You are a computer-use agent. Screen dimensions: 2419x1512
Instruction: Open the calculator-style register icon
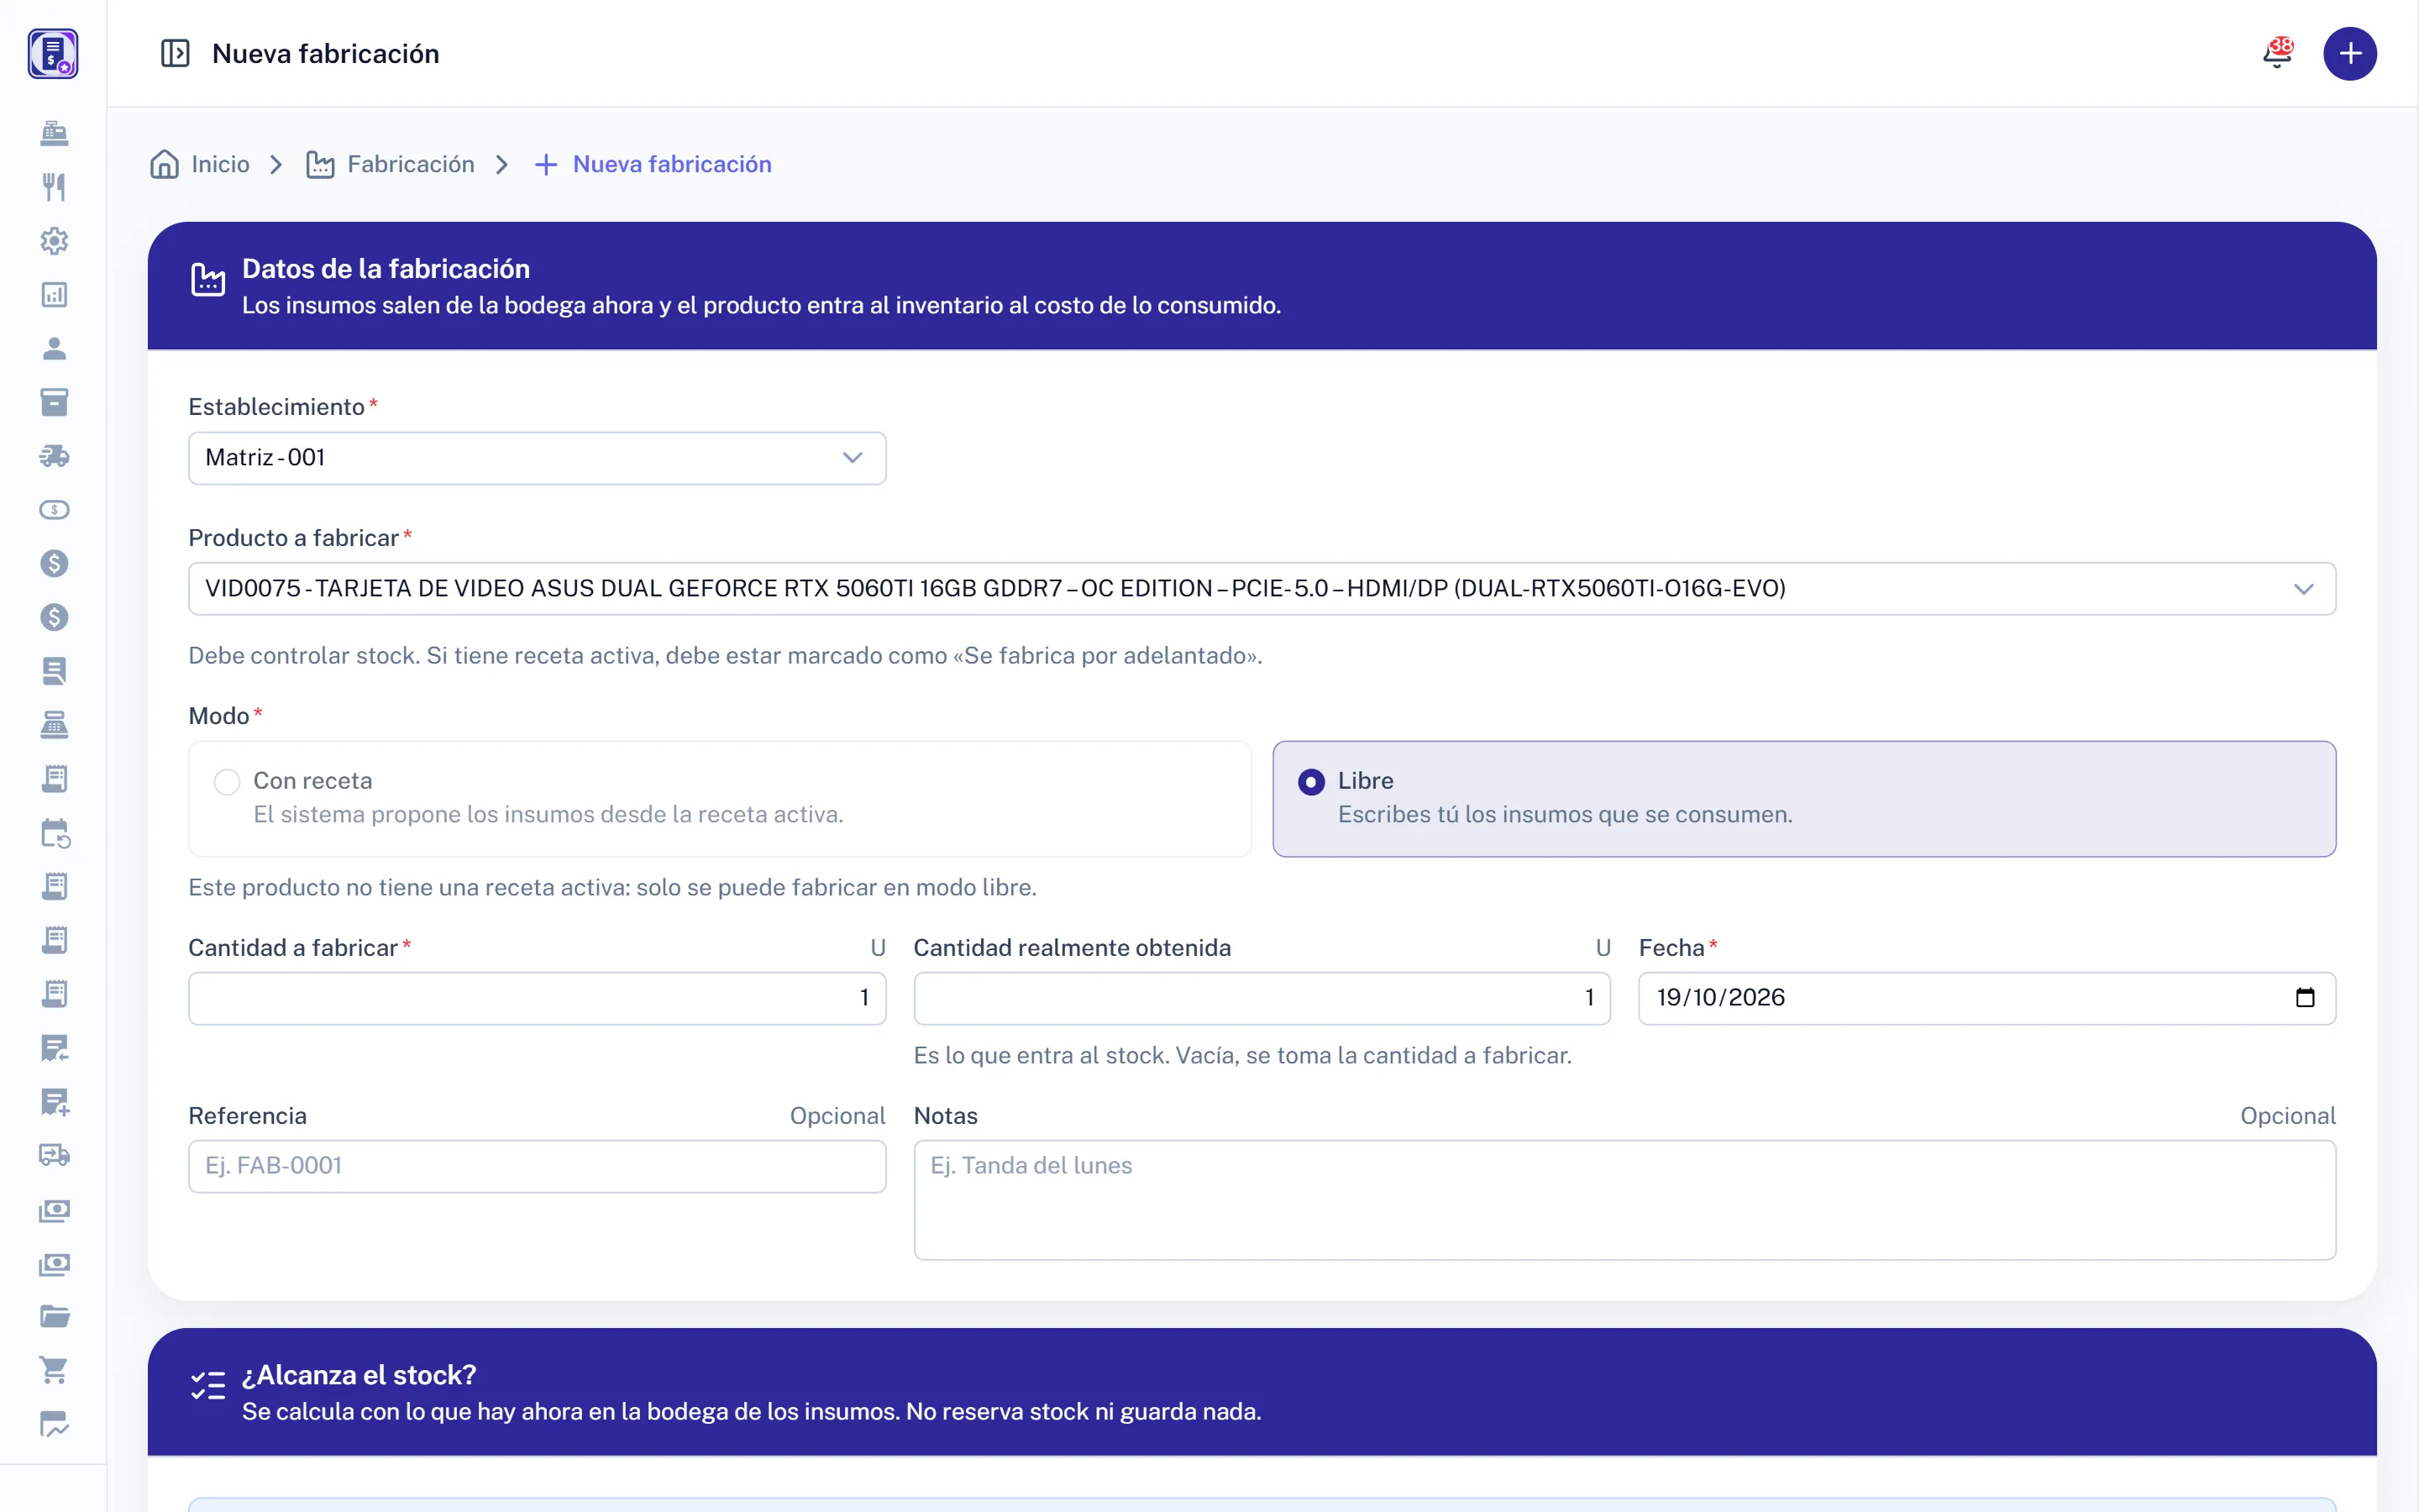click(54, 725)
